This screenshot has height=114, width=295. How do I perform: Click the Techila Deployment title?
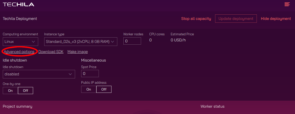coord(20,19)
